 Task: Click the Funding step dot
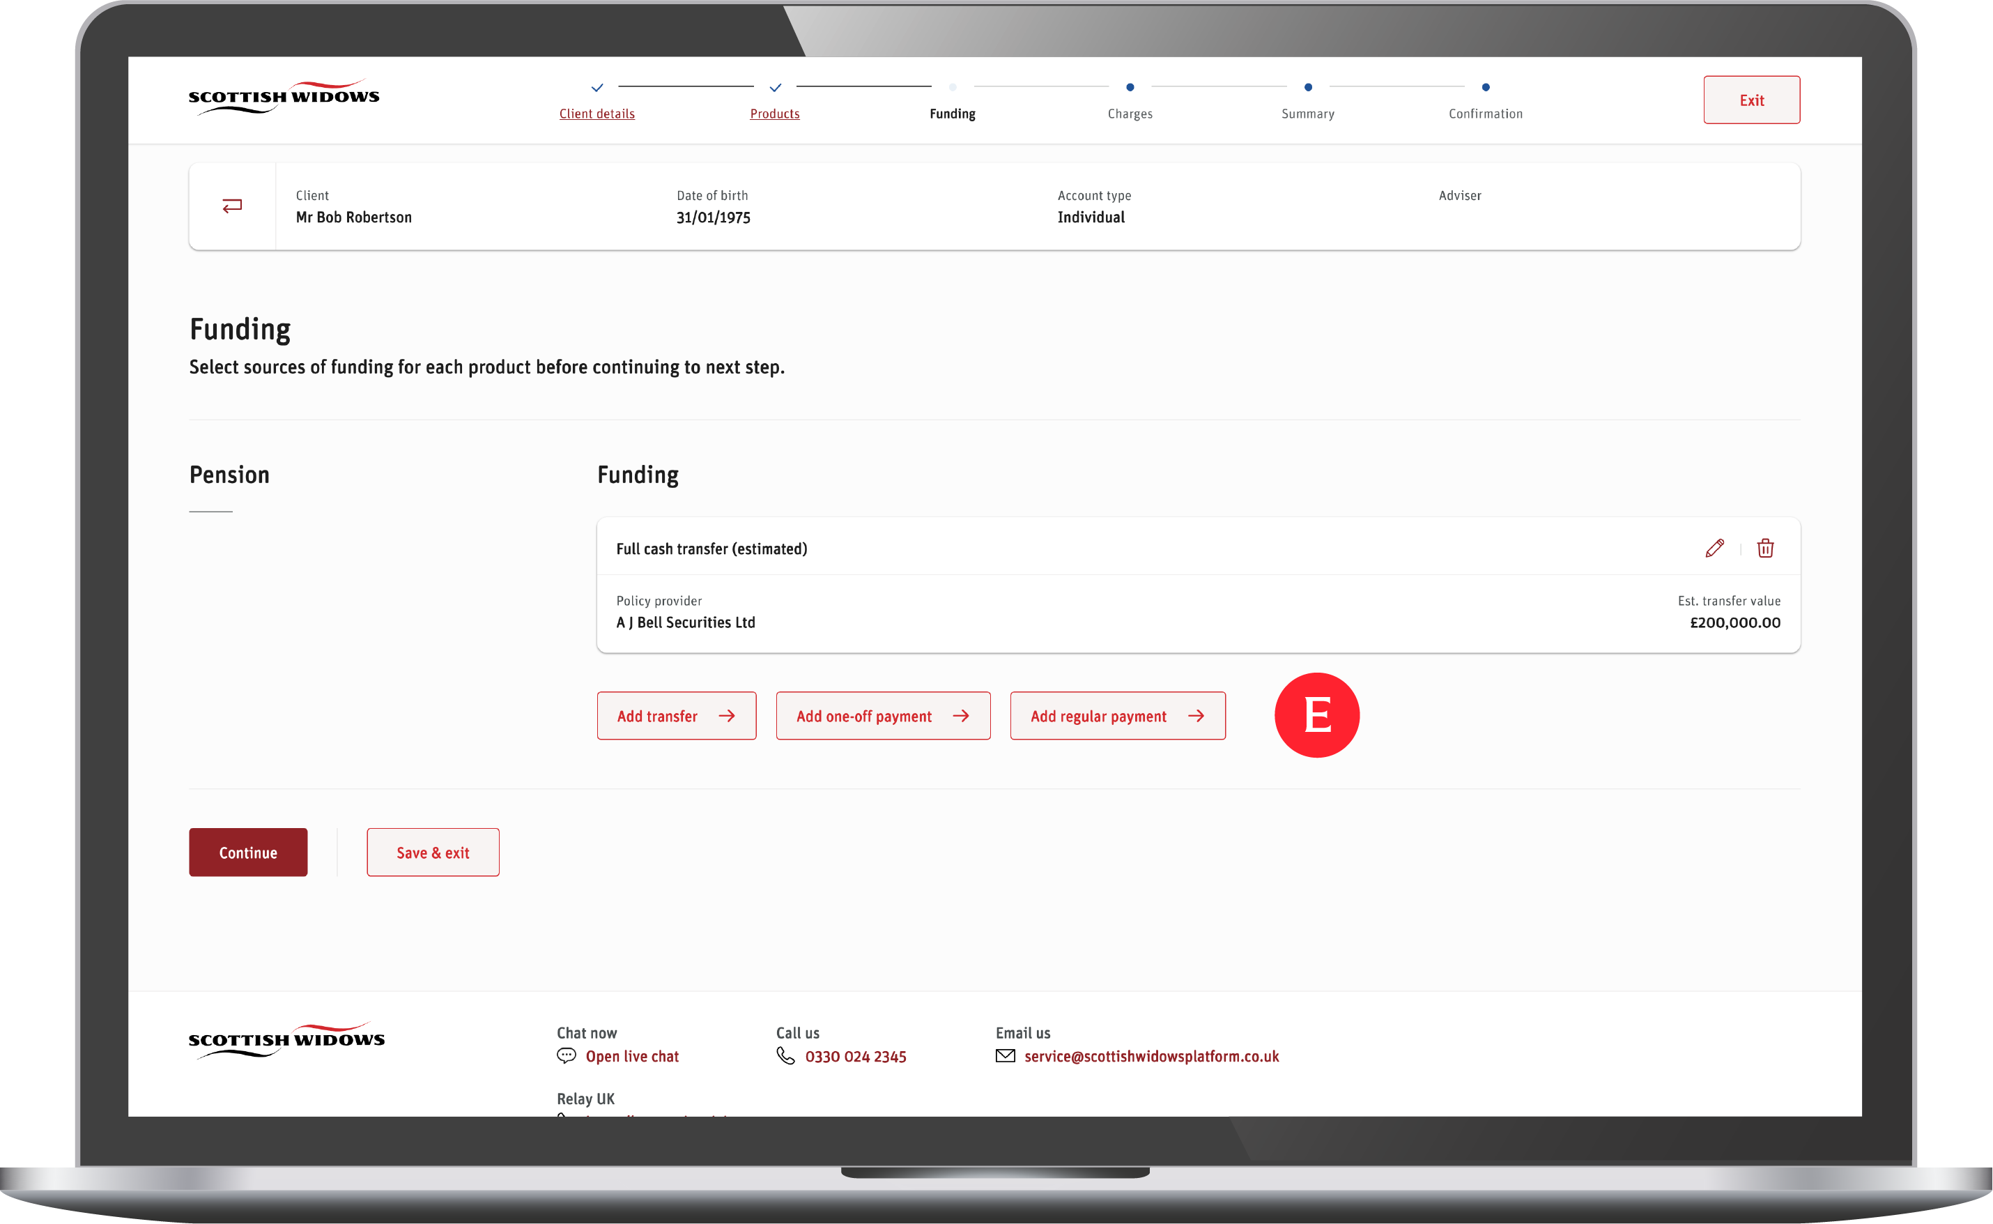953,87
